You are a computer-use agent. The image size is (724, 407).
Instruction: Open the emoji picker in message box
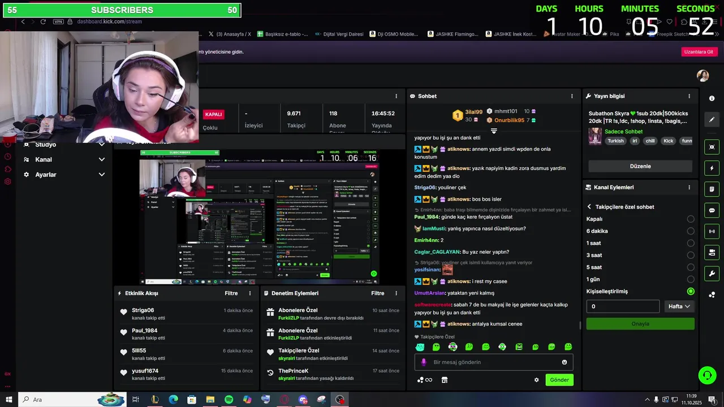tap(564, 362)
